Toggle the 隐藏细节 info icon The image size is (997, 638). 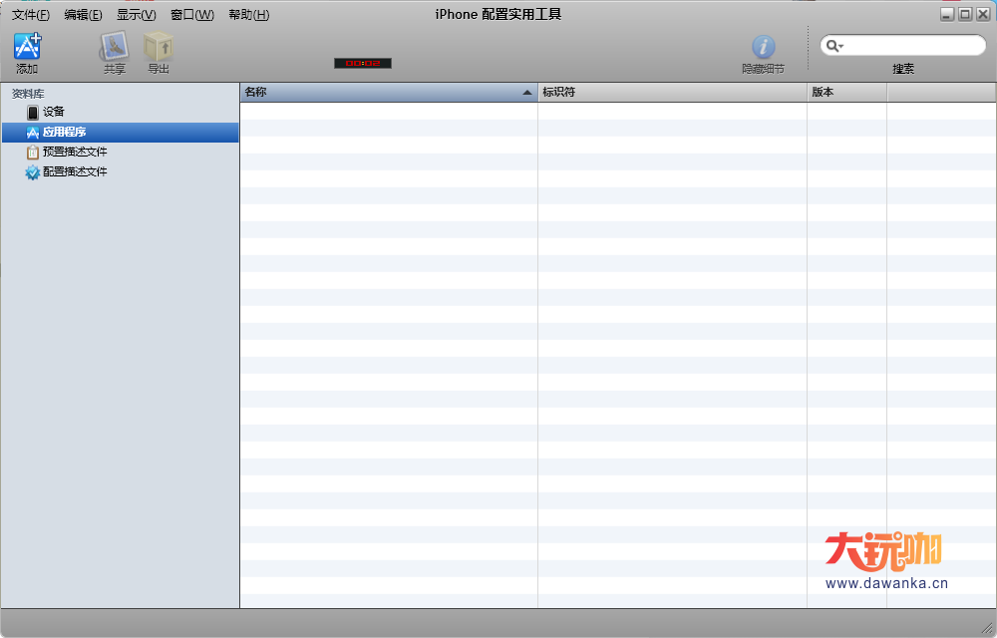pos(763,47)
